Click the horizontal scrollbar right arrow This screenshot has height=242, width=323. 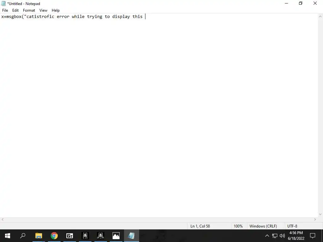pos(315,220)
